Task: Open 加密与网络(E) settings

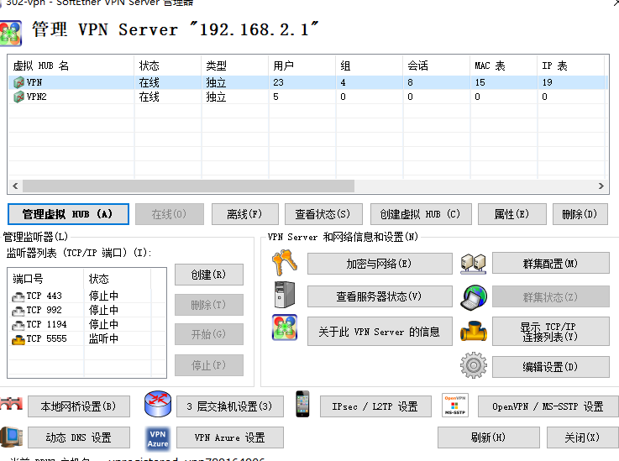Action: (x=380, y=264)
